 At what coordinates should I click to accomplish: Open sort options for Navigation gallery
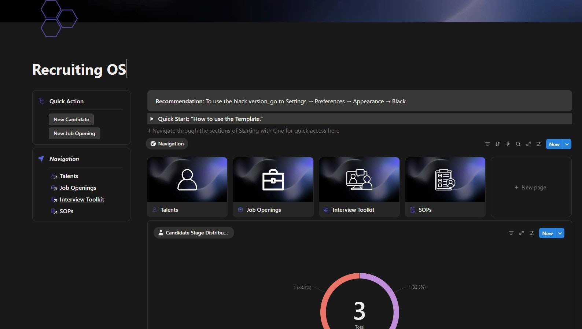point(498,144)
